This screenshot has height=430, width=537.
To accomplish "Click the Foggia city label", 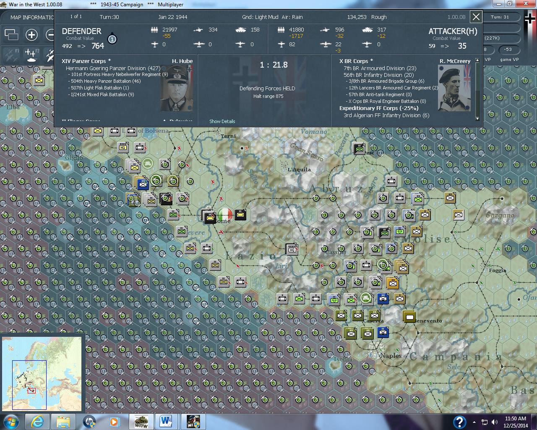I will (498, 270).
